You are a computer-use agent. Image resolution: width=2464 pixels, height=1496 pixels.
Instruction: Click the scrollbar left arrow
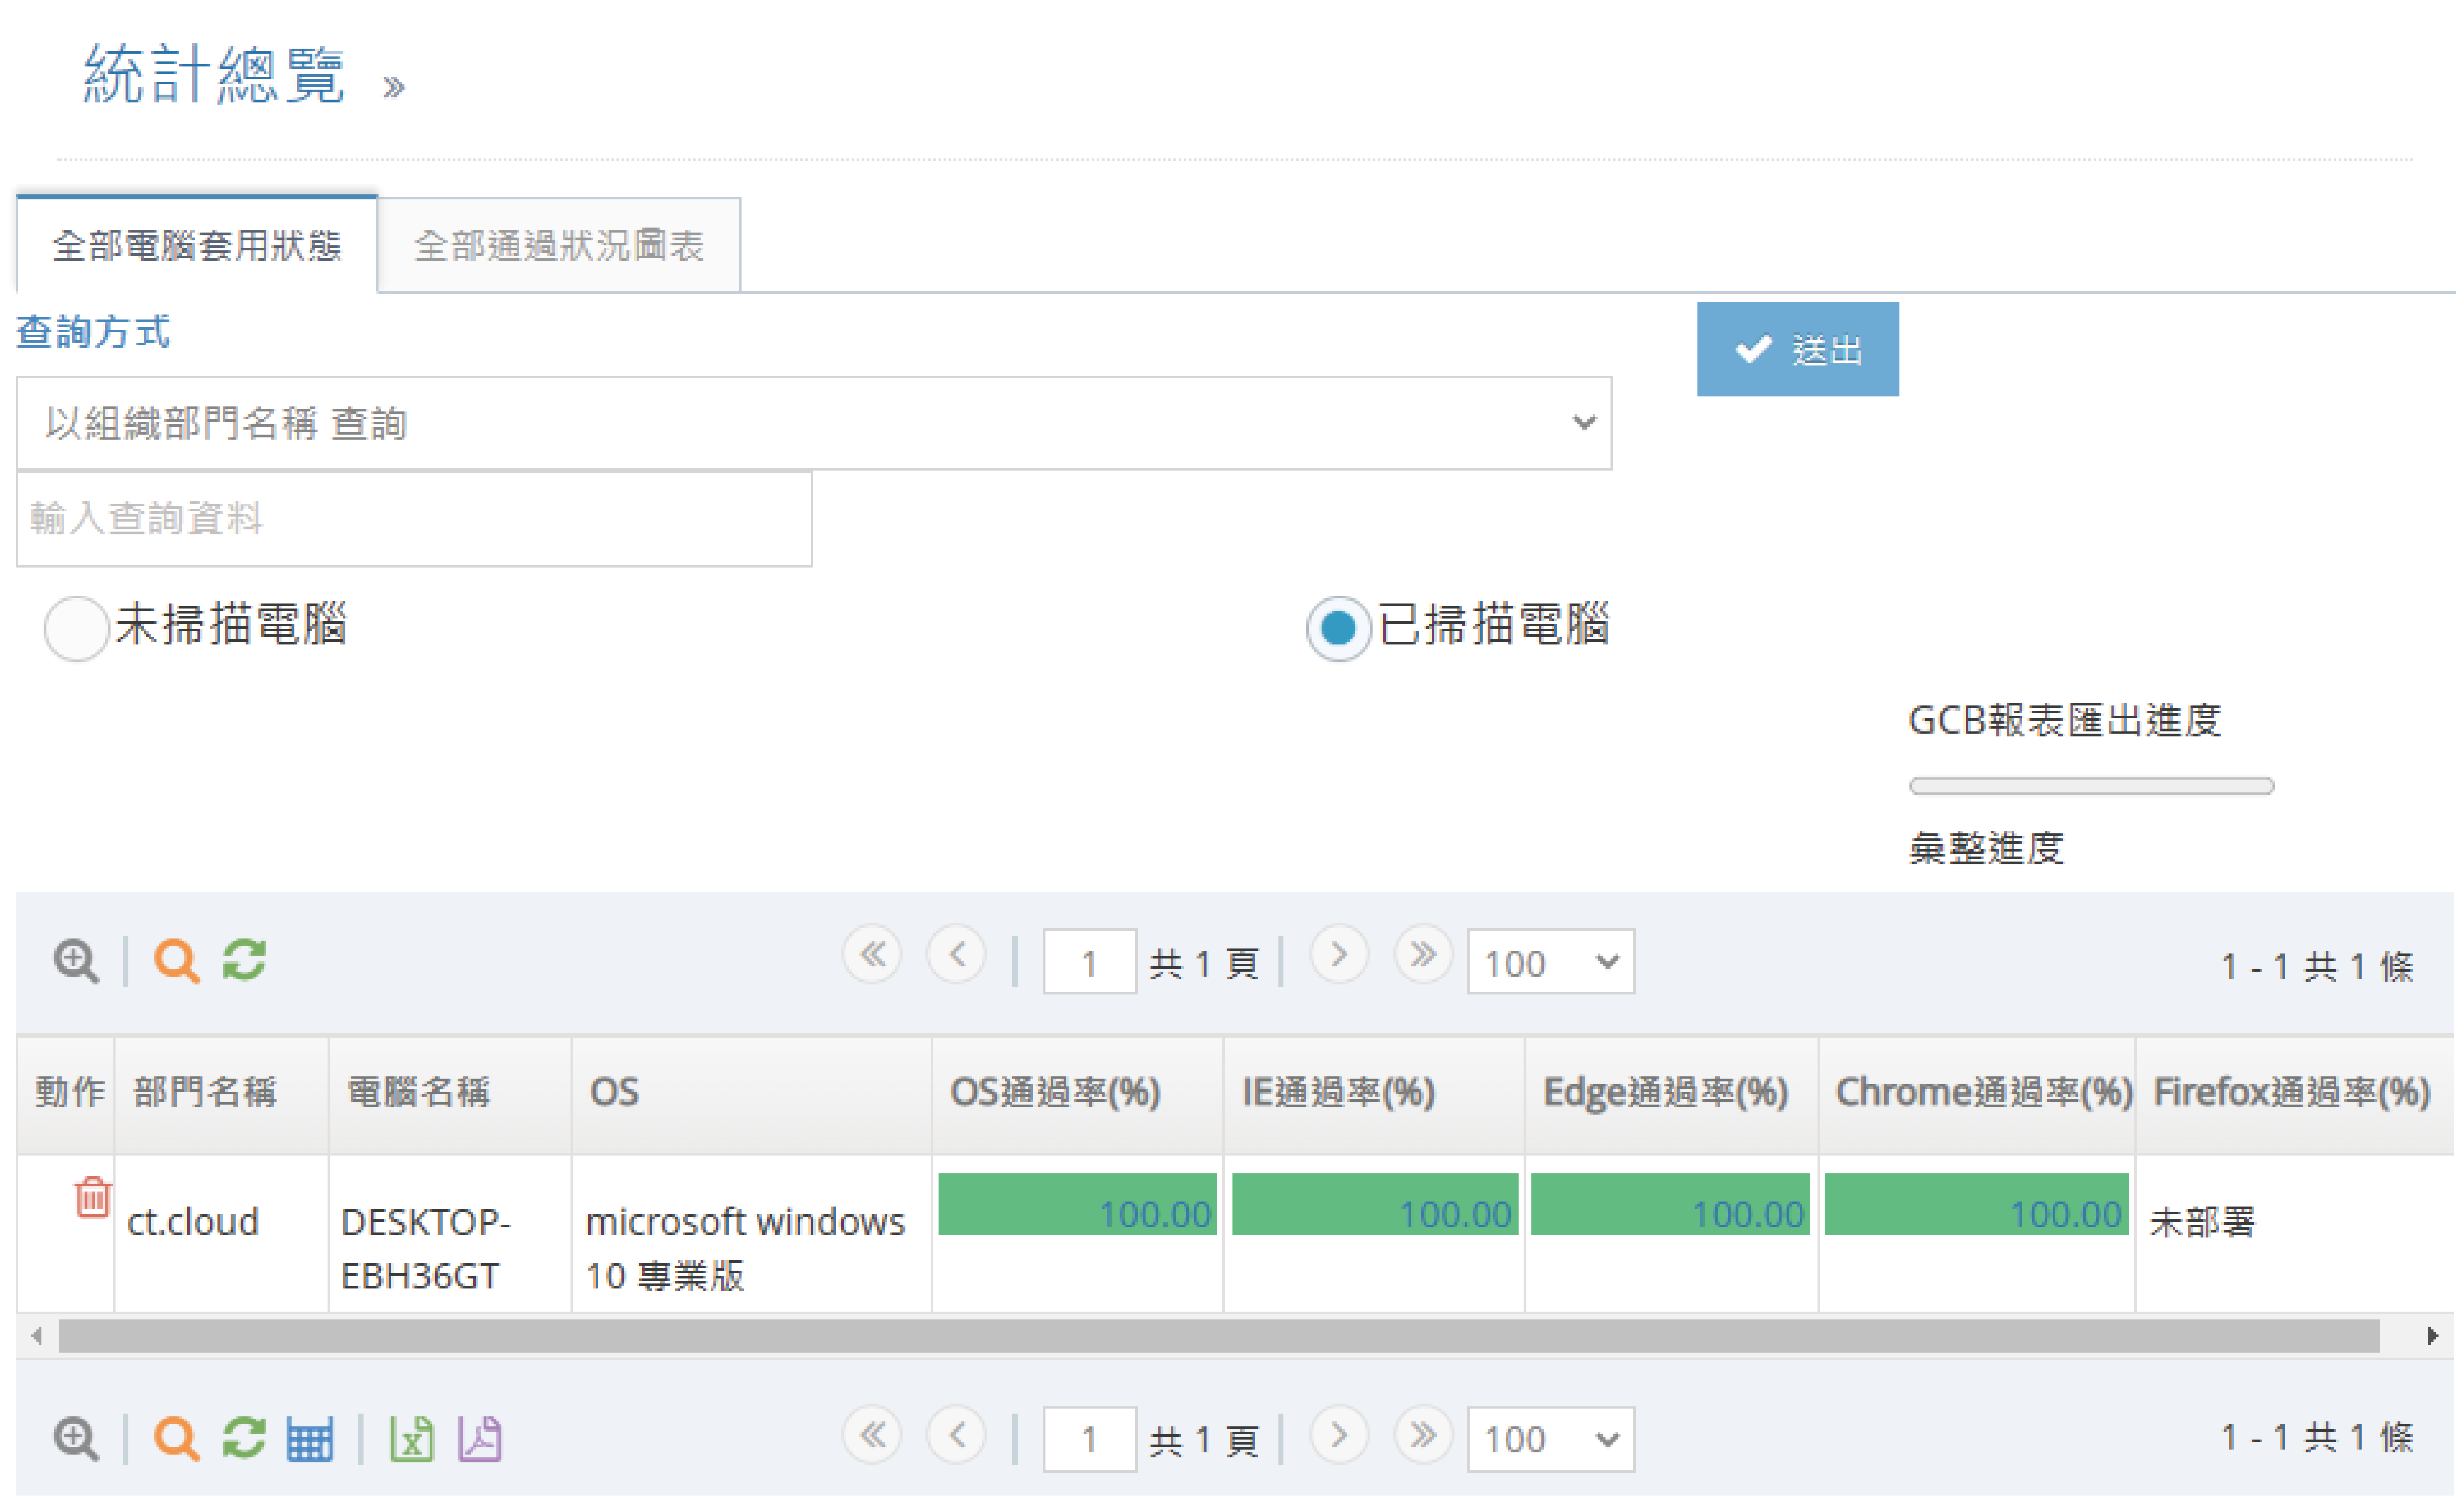tap(36, 1336)
